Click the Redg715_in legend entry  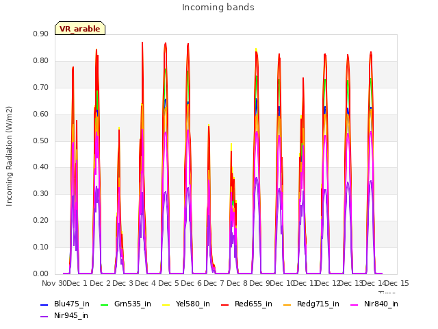click(x=311, y=304)
